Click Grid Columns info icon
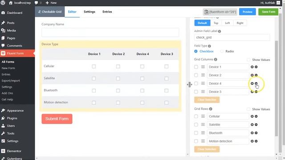Screen dimensions: 285x160 (216, 59)
